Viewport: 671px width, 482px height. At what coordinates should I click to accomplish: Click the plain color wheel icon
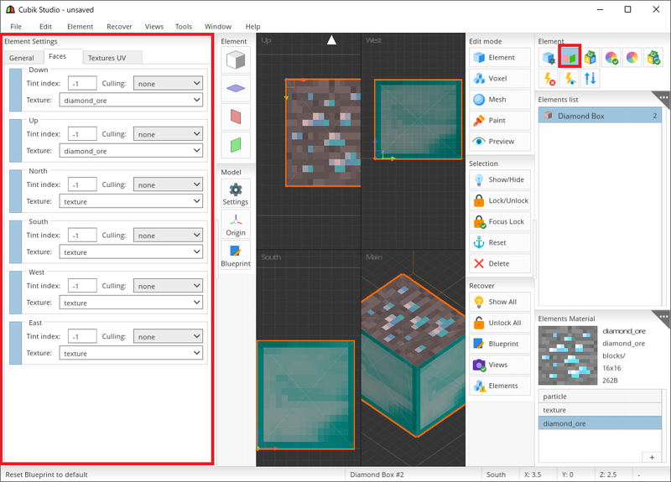[632, 57]
